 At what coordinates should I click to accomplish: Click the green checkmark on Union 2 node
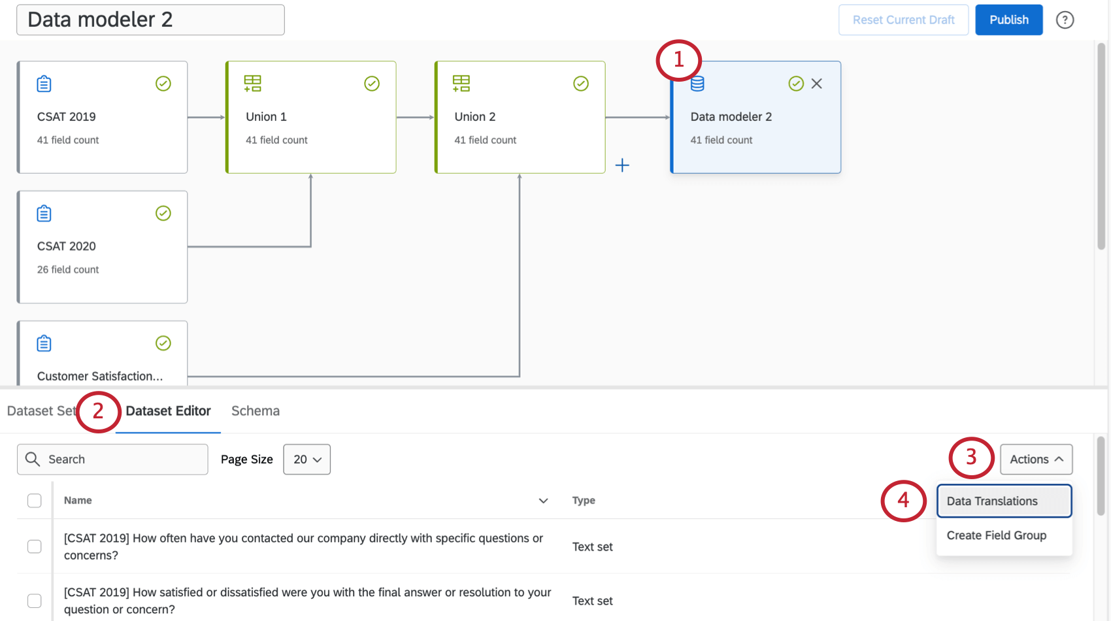(580, 83)
